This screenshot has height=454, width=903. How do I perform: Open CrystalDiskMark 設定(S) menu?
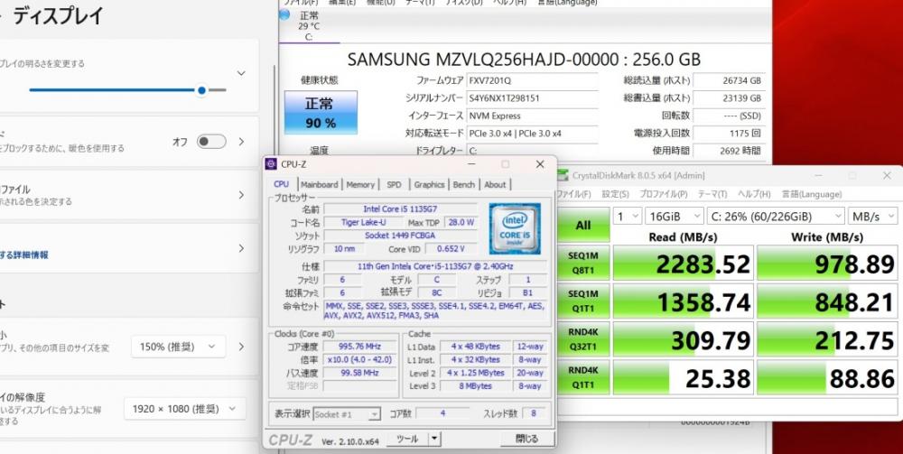point(615,194)
